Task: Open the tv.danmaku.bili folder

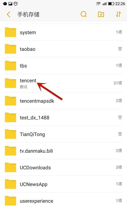Action: pos(63,151)
